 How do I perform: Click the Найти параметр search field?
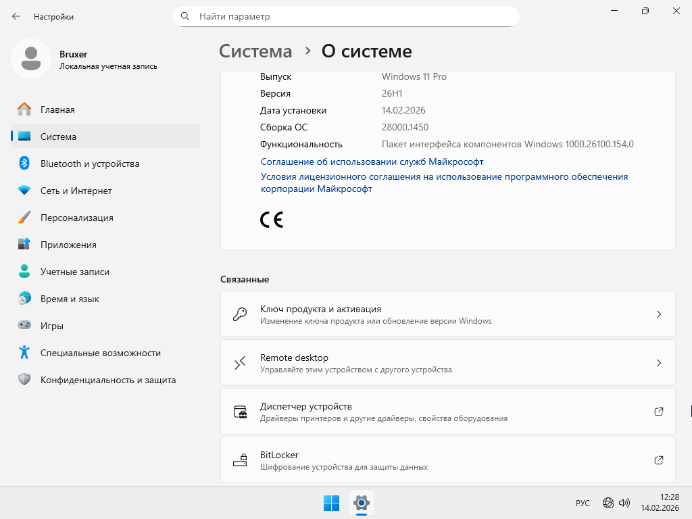pos(351,16)
